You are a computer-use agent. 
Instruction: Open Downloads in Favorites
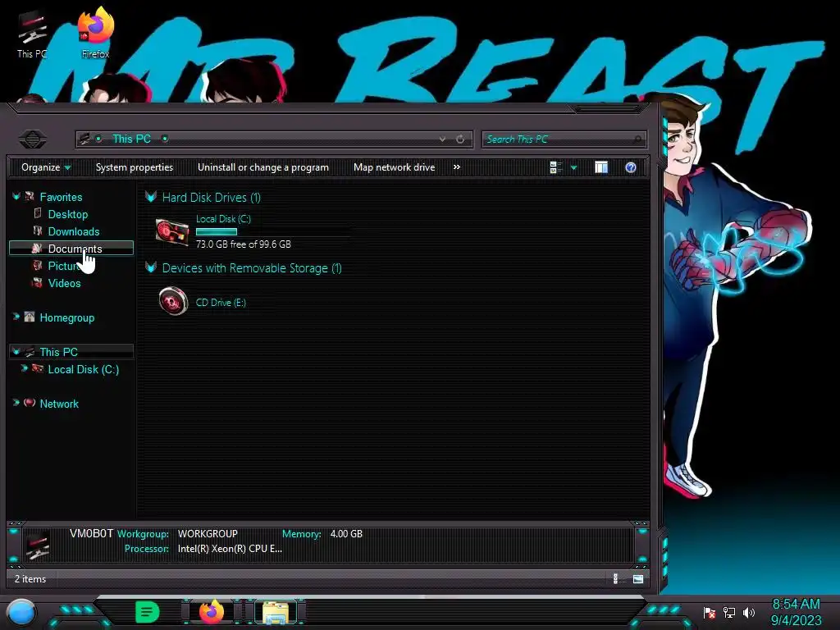pos(74,231)
